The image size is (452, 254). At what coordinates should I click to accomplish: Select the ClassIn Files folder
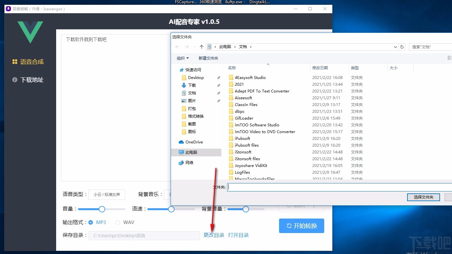[x=246, y=104]
